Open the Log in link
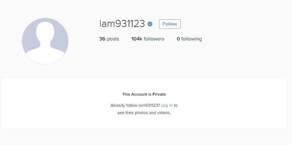Image resolution: width=292 pixels, height=145 pixels. 167,105
